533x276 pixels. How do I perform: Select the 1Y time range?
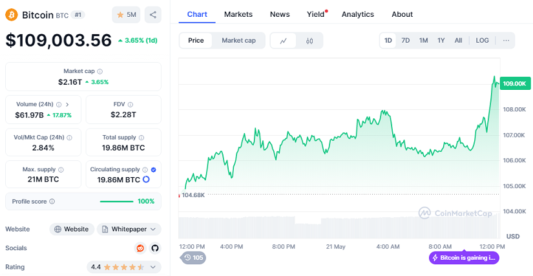point(441,41)
